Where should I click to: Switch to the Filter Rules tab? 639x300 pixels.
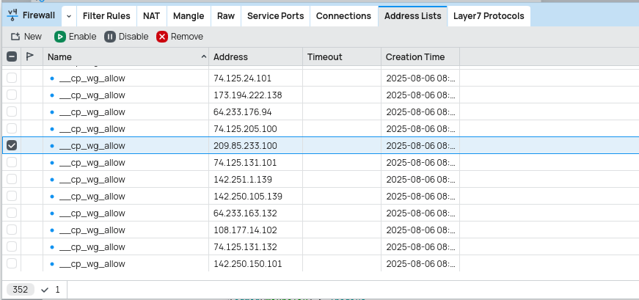coord(107,15)
